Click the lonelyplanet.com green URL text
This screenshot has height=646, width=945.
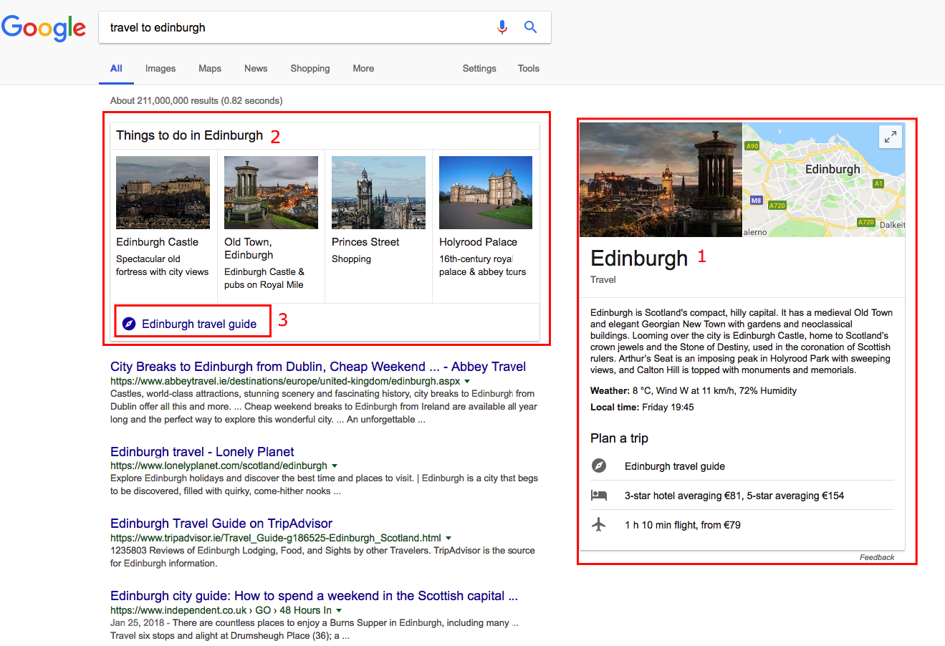click(x=219, y=466)
